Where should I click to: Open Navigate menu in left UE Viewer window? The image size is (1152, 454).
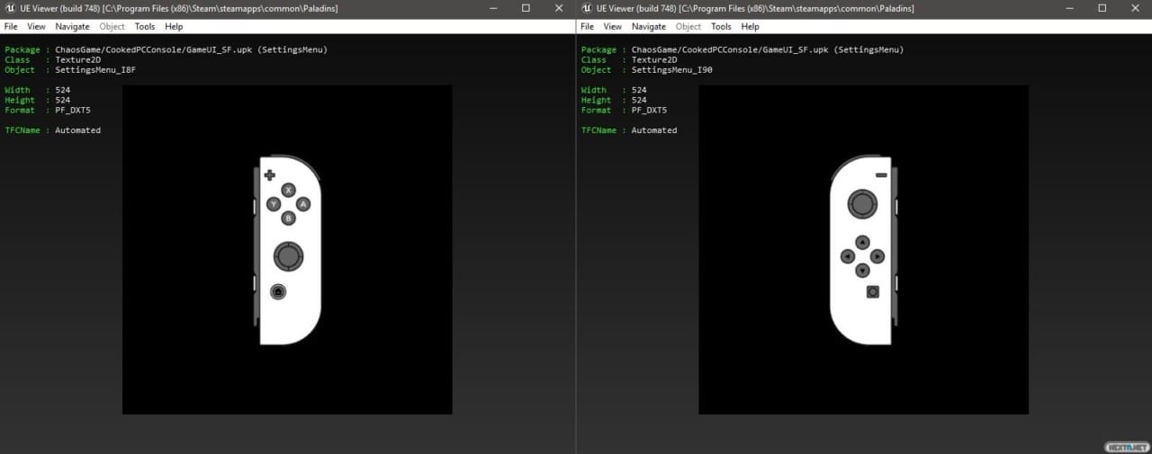[x=73, y=27]
